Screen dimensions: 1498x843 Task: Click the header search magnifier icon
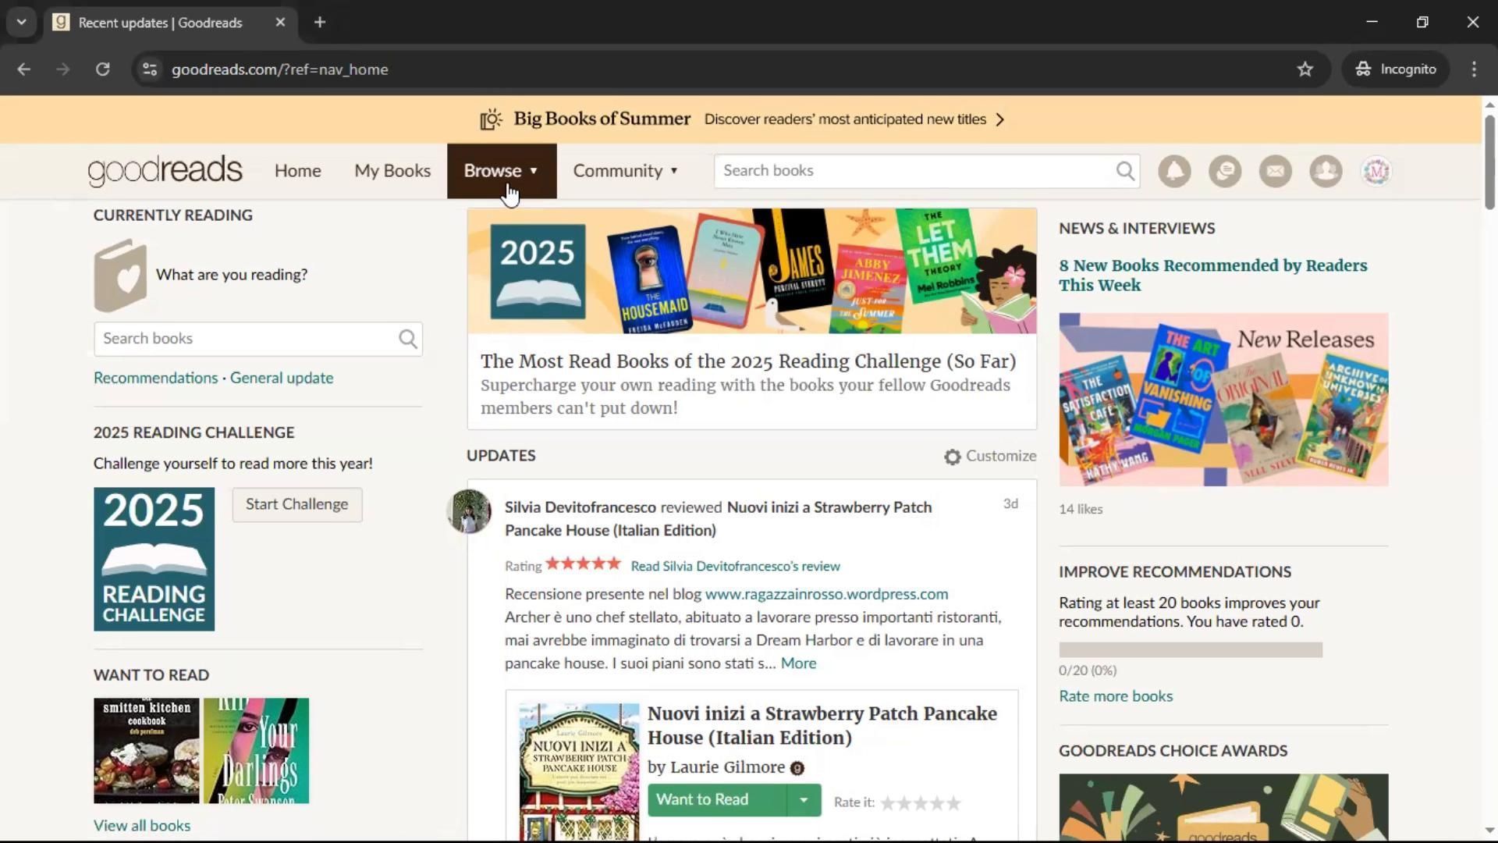(x=1125, y=171)
